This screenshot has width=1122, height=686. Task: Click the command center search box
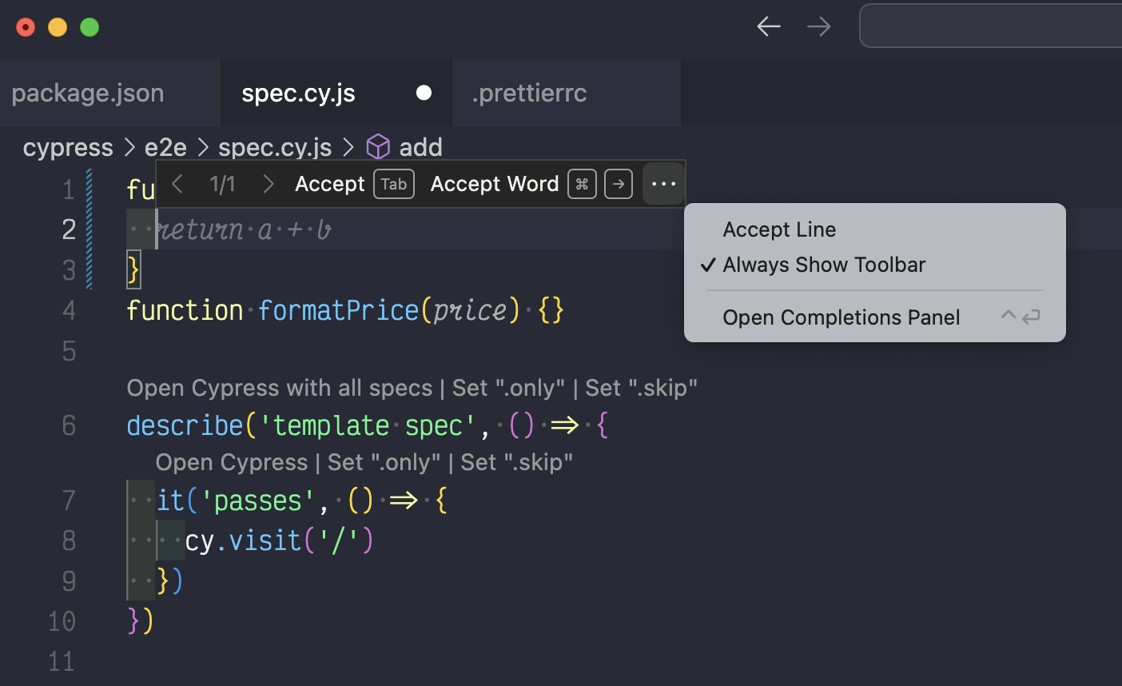tap(991, 26)
